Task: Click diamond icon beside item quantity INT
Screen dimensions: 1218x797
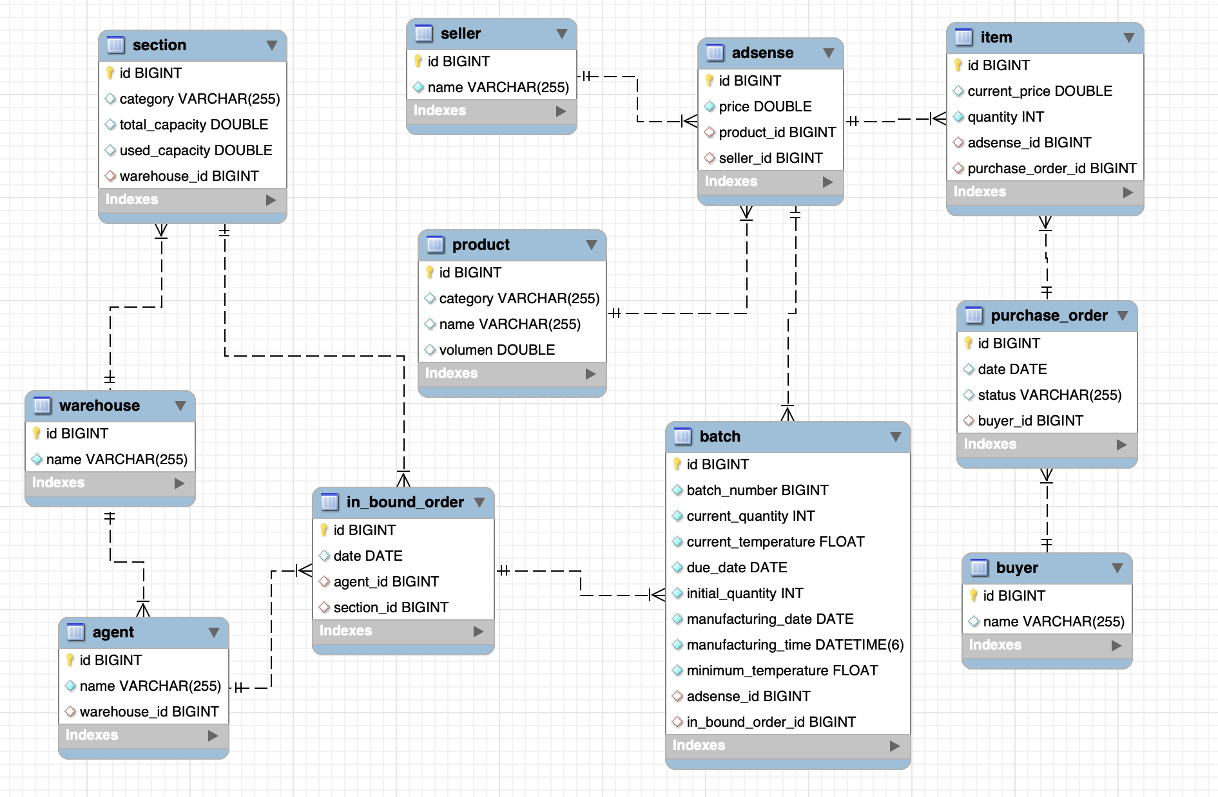Action: pos(958,117)
